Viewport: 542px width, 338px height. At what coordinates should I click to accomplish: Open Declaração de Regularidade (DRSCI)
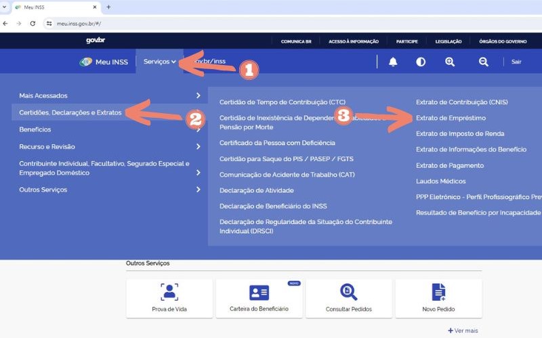pos(306,226)
